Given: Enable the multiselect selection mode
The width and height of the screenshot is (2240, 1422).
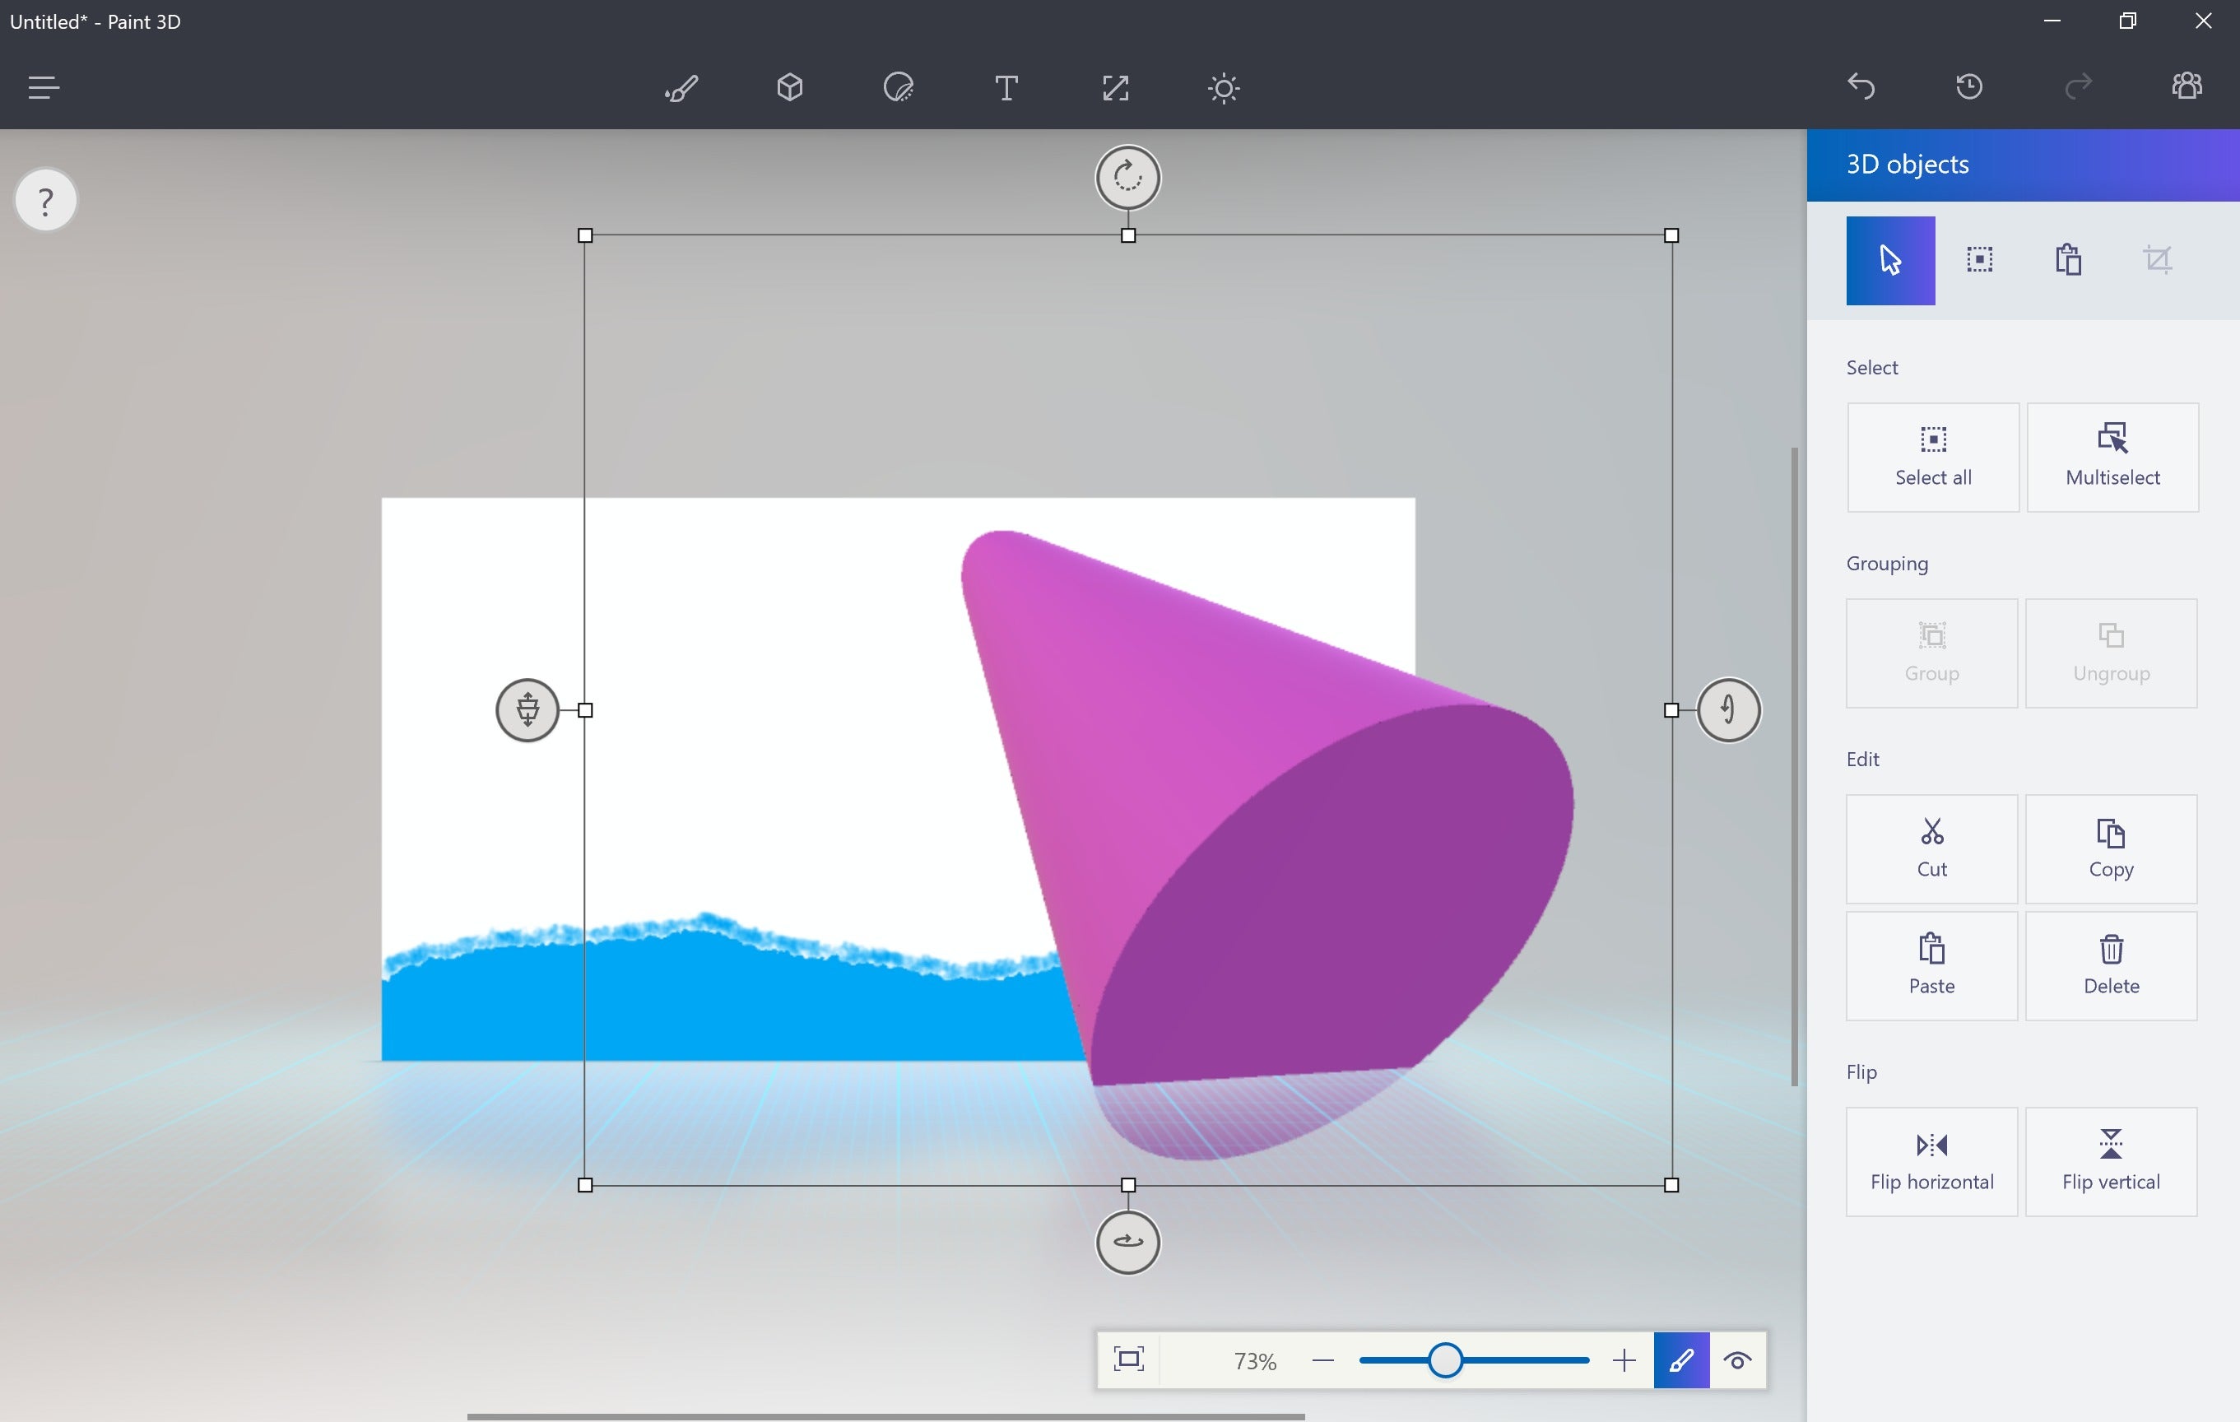Looking at the screenshot, I should pos(2111,456).
